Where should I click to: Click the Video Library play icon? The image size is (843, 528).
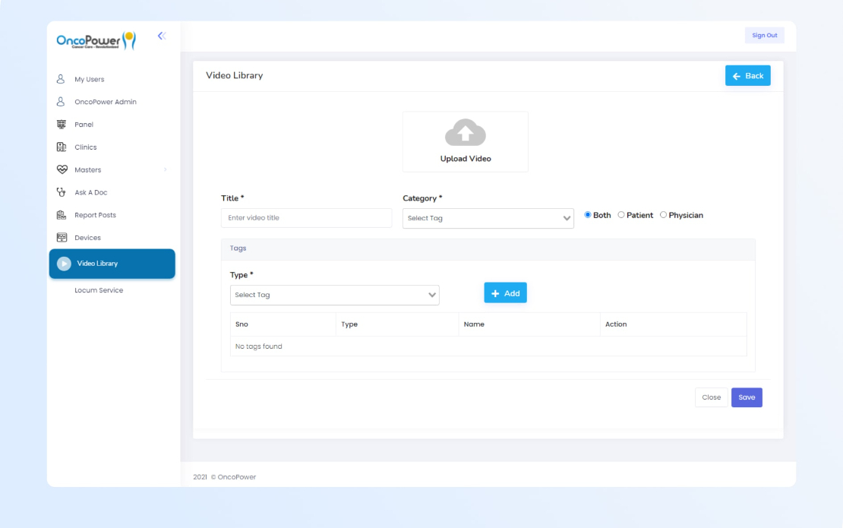pos(64,264)
